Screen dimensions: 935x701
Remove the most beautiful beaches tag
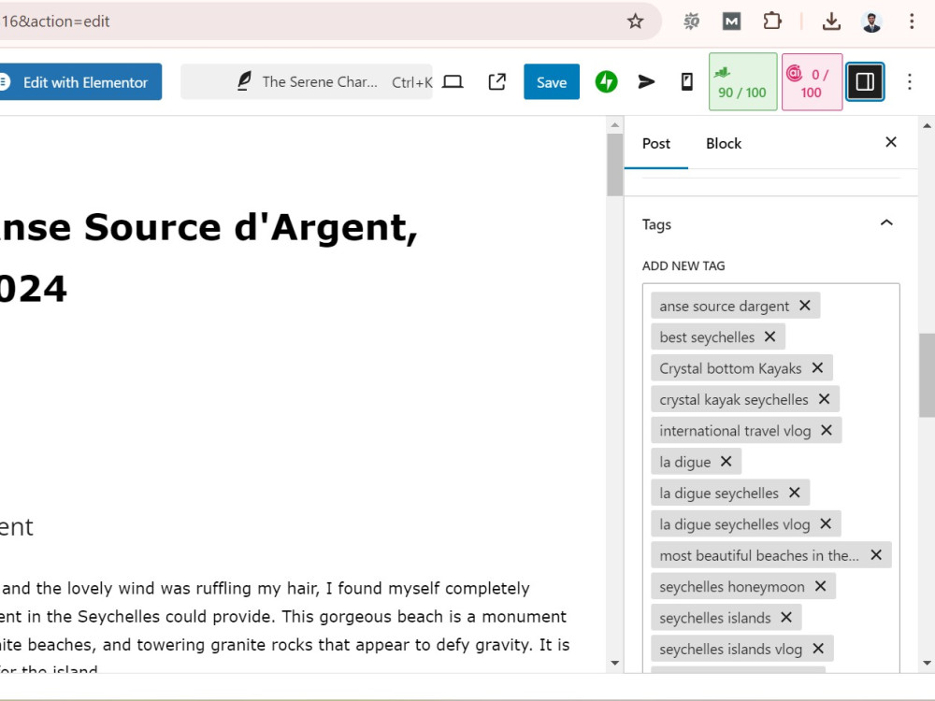click(x=876, y=555)
